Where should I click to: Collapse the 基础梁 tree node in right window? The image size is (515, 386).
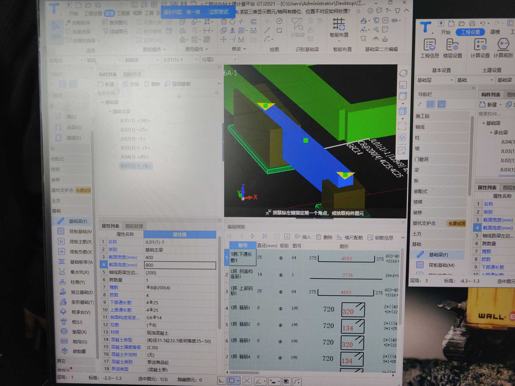click(483, 123)
